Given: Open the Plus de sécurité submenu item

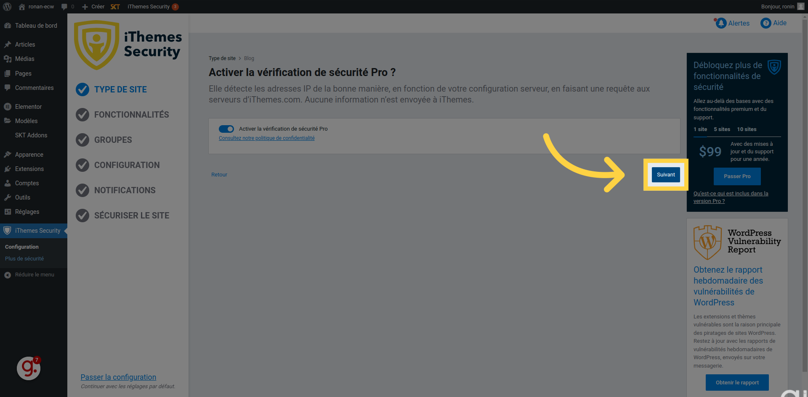Looking at the screenshot, I should [x=24, y=259].
